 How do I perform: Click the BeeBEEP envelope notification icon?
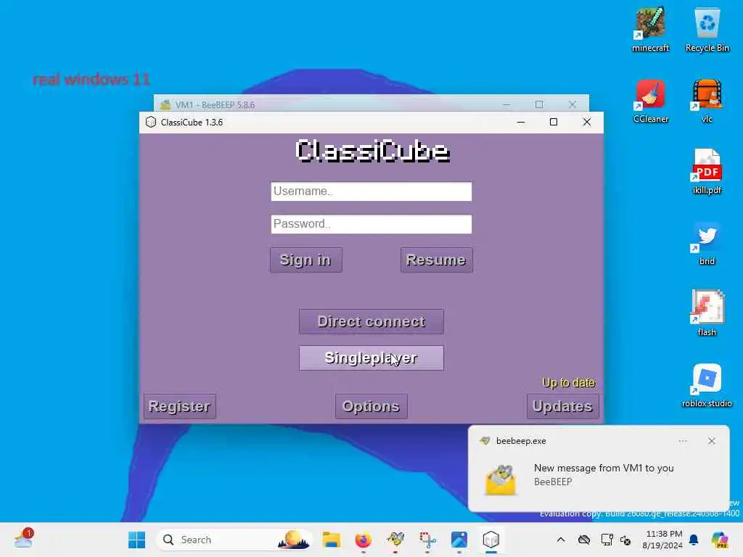click(501, 480)
